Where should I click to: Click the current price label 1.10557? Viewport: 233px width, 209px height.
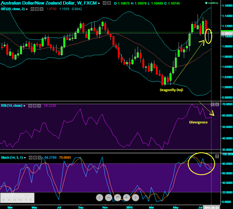[227, 33]
